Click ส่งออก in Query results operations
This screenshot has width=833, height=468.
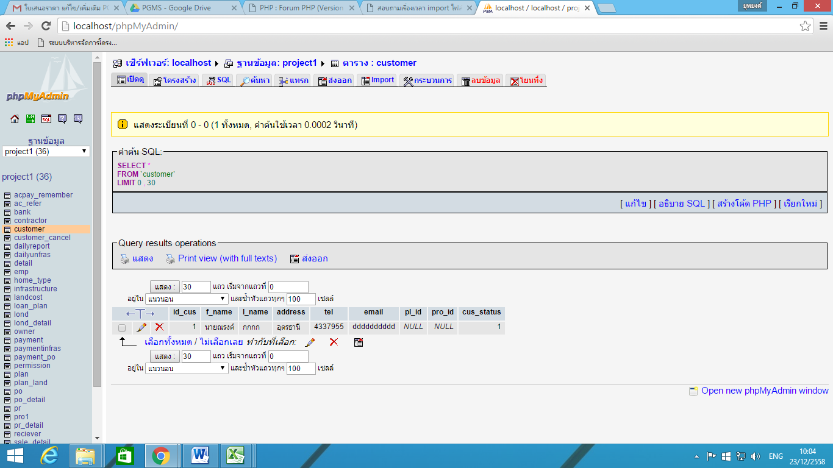[x=315, y=258]
